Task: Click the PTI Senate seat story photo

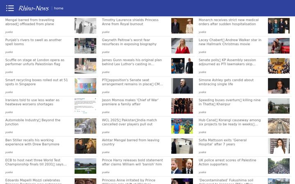Action: [x=182, y=86]
